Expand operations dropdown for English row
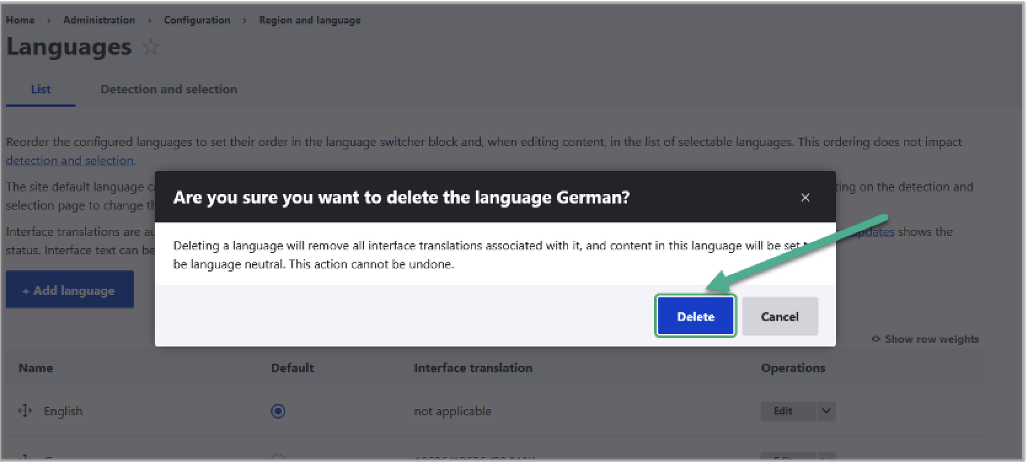The width and height of the screenshot is (1028, 462). pos(826,411)
